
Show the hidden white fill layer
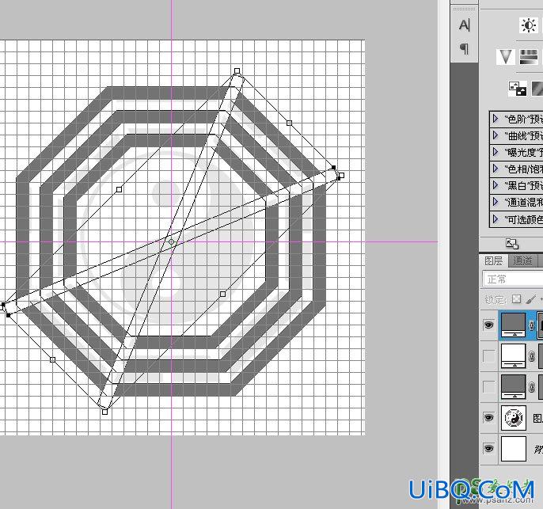(488, 356)
